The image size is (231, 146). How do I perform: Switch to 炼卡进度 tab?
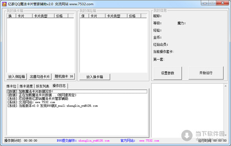[26, 86]
